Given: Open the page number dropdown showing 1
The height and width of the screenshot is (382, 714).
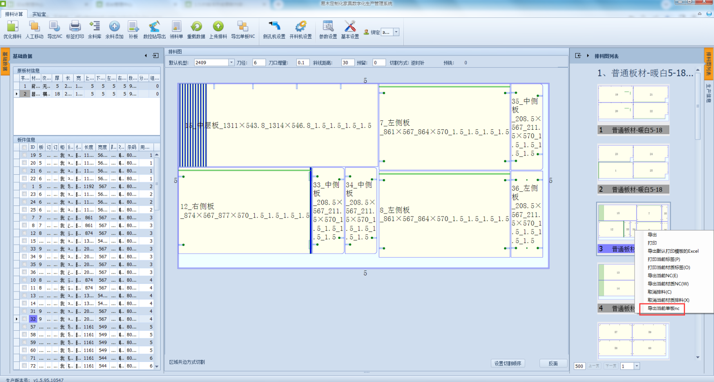Looking at the screenshot, I should tap(637, 366).
